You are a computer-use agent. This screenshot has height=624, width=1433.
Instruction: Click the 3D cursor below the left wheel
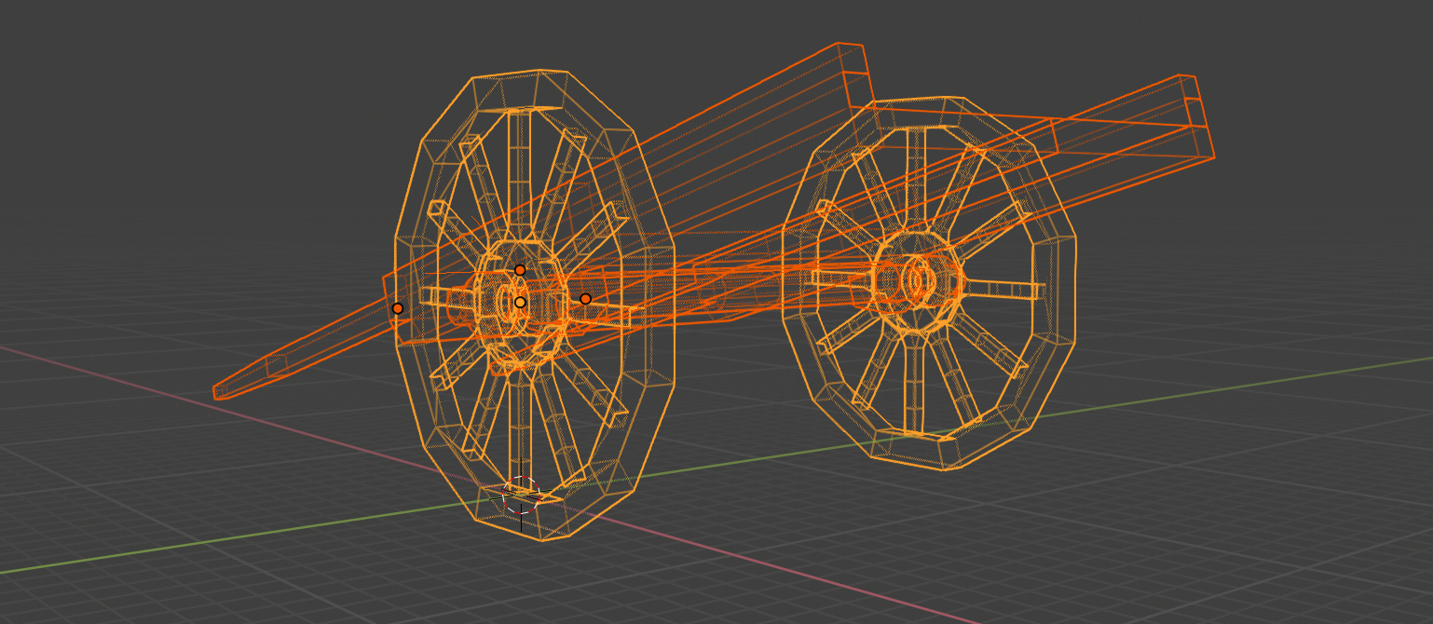(521, 495)
